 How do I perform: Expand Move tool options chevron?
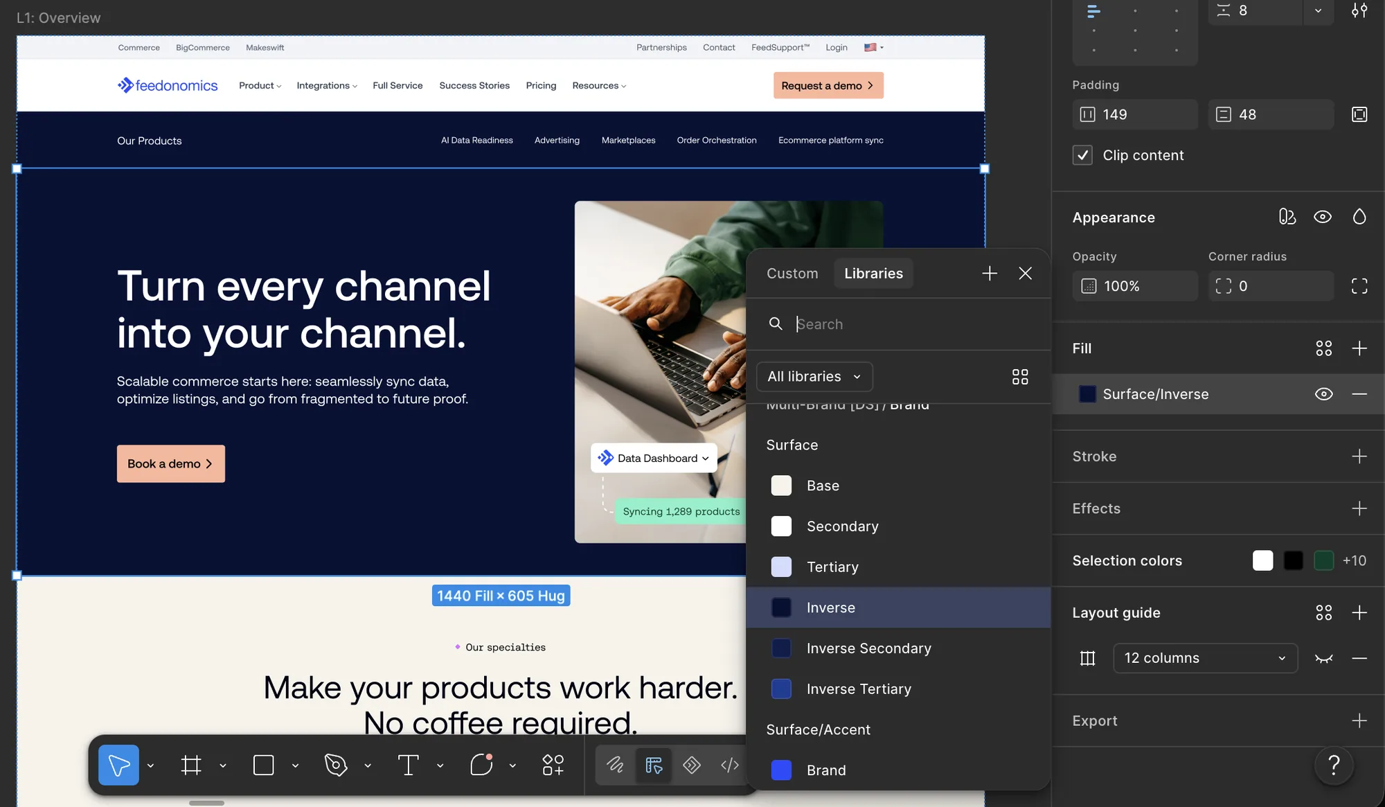[x=150, y=765]
